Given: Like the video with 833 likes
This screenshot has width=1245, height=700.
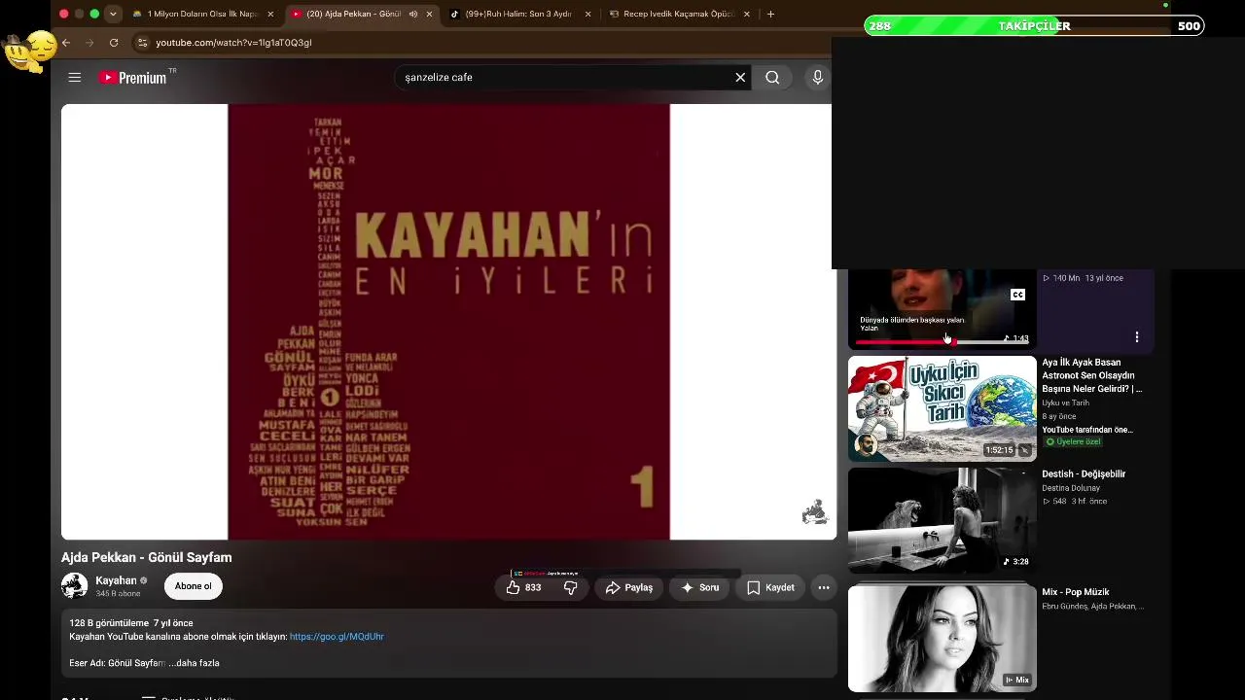Looking at the screenshot, I should click(523, 587).
